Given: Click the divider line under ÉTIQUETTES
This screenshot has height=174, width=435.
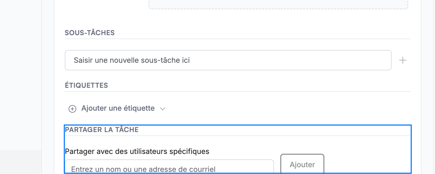Looking at the screenshot, I should tap(237, 91).
